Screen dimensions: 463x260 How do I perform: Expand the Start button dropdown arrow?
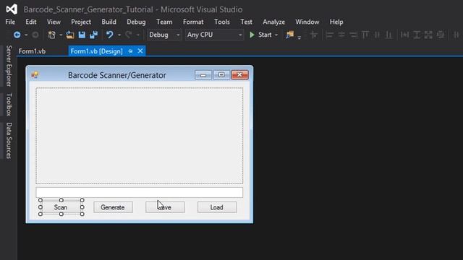tap(276, 35)
